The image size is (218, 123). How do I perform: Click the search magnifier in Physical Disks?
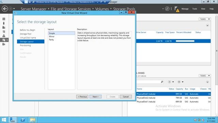tap(162, 82)
